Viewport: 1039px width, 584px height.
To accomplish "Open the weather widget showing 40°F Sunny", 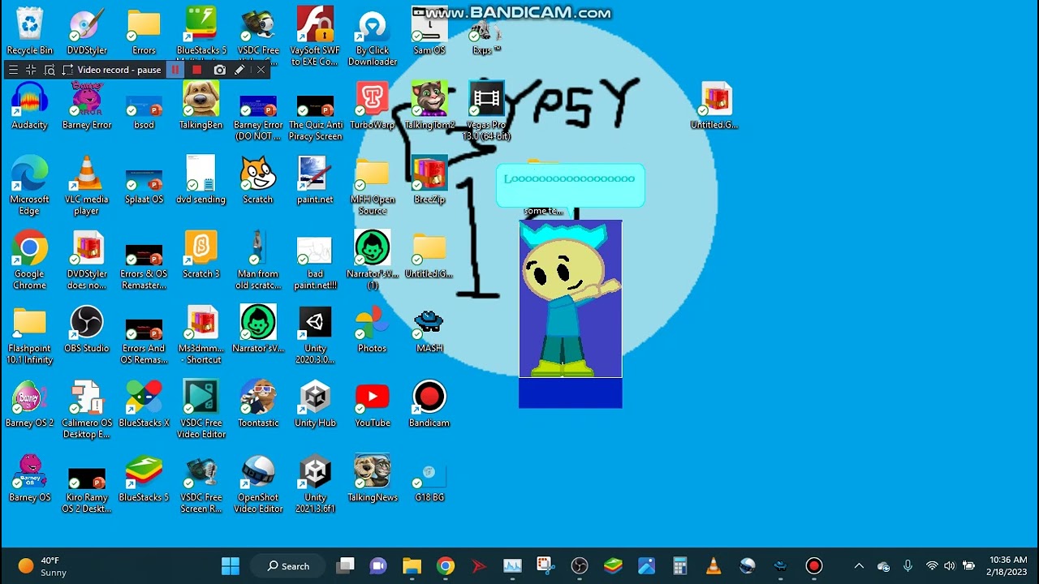I will pos(42,565).
